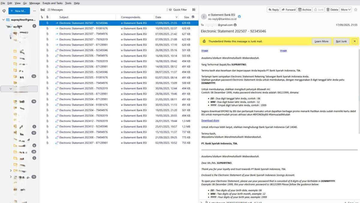Open the Events and Tasks menu
The width and height of the screenshot is (360, 203).
pyautogui.click(x=52, y=3)
